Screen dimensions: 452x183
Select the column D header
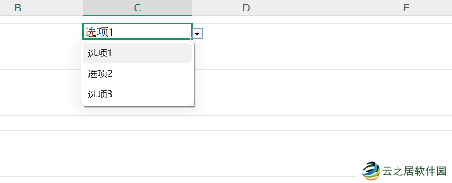pos(246,8)
